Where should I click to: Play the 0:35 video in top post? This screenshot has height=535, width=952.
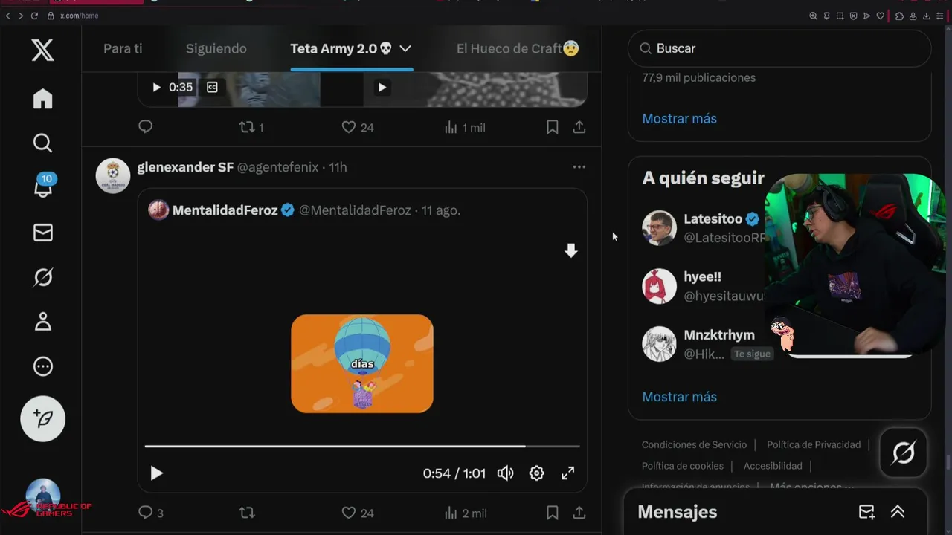click(x=156, y=87)
